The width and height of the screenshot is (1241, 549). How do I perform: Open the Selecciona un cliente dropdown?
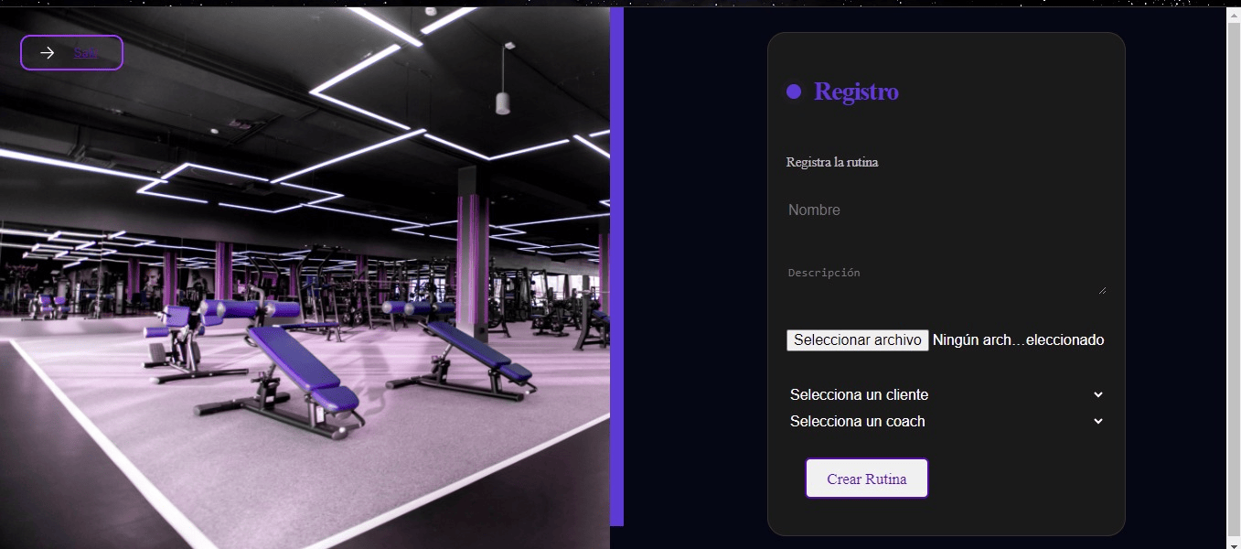(x=946, y=395)
